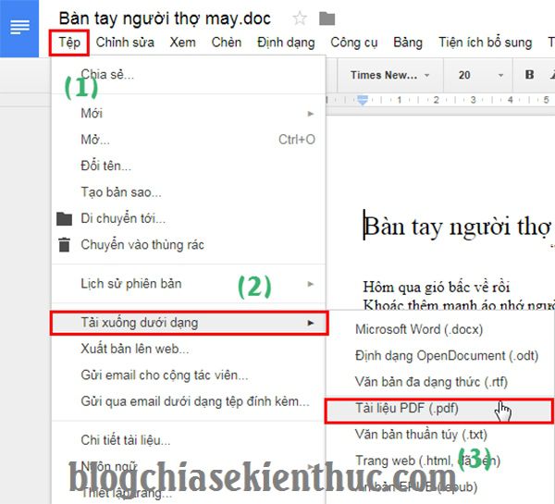The height and width of the screenshot is (504, 555).
Task: Expand the Tải xuống dưới dạng submenu arrow
Action: click(x=311, y=323)
